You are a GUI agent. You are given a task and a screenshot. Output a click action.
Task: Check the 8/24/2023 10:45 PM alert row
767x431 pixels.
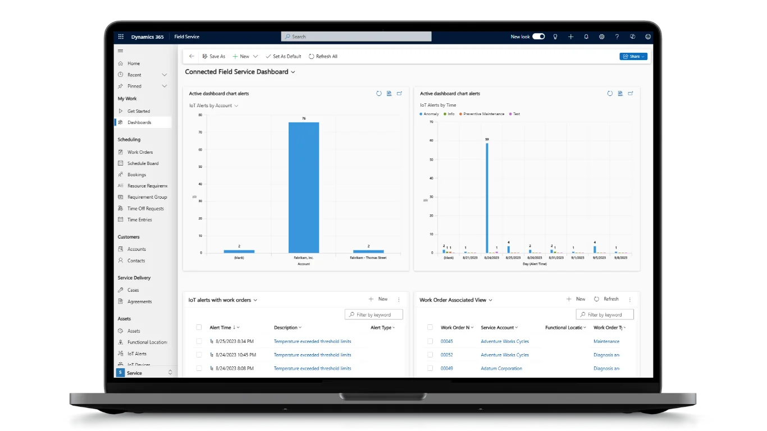199,355
